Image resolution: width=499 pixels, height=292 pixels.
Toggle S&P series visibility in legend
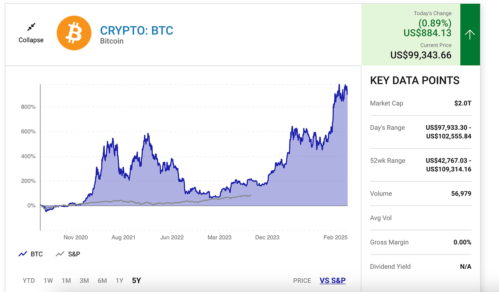pos(68,254)
